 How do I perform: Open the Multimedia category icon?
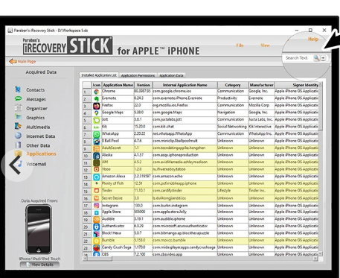(18, 127)
